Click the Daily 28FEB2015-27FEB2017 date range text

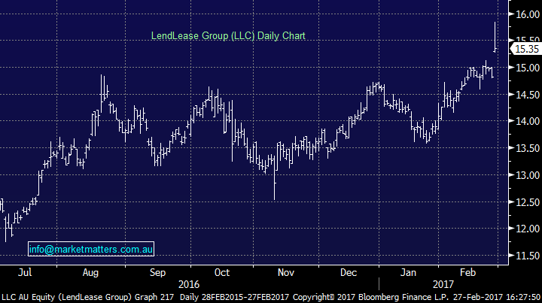[234, 297]
